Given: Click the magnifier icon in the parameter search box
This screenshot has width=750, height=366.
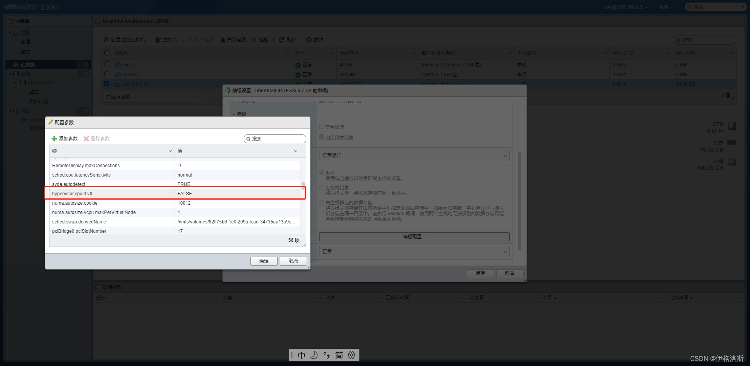Looking at the screenshot, I should click(248, 139).
